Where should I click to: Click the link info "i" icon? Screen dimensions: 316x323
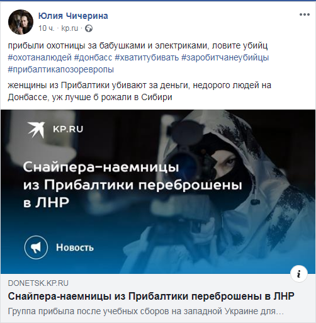[299, 274]
